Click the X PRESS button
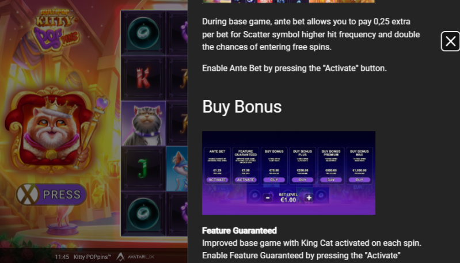 tap(52, 195)
